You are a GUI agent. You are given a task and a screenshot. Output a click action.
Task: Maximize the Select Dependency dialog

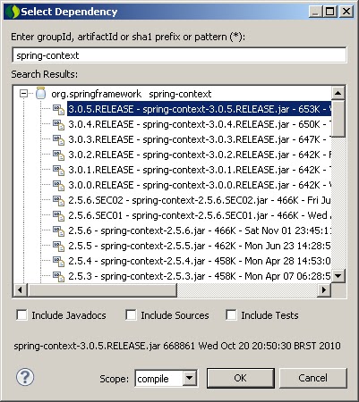click(x=330, y=12)
